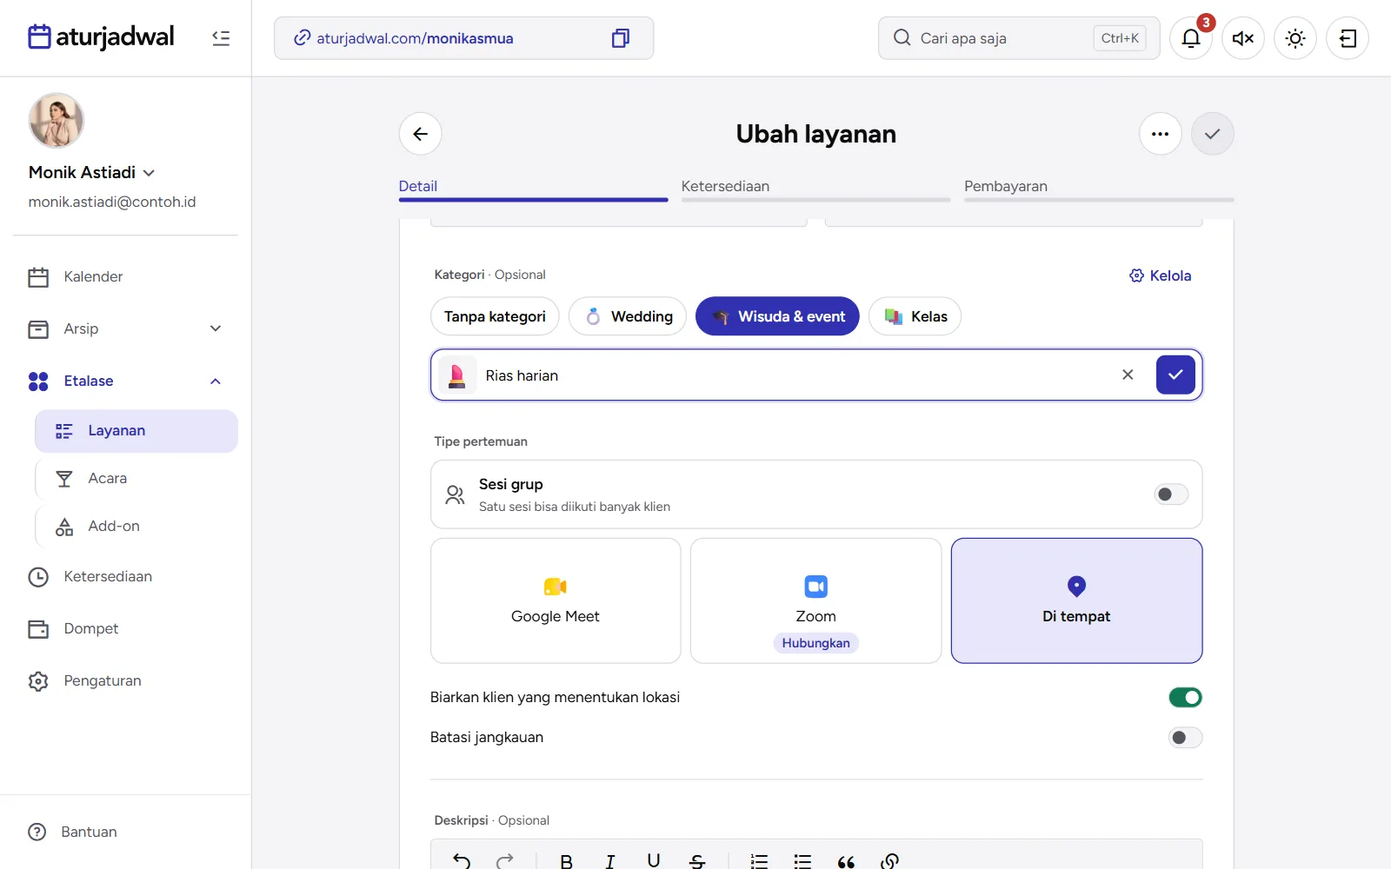Insert a bulleted list

[802, 861]
